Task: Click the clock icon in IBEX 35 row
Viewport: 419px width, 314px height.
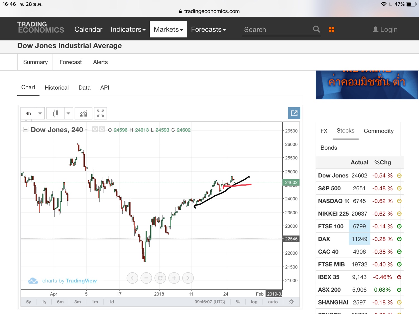Action: tap(399, 277)
